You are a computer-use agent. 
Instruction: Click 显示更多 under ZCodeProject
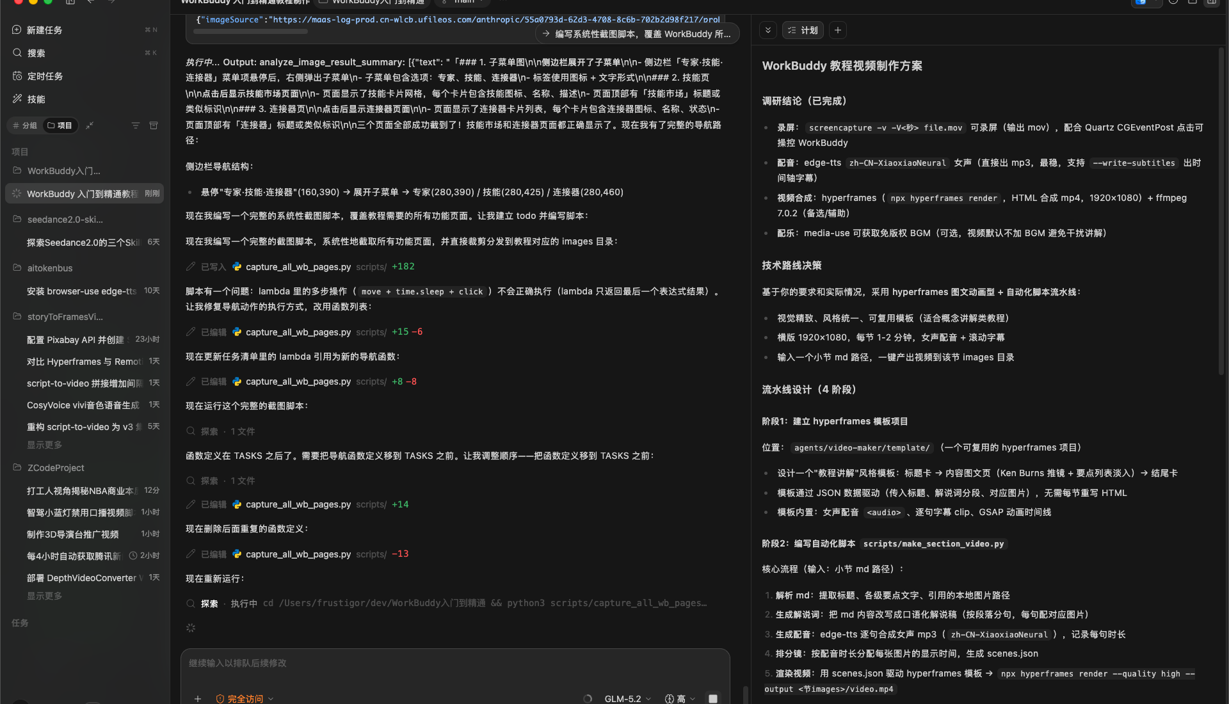click(44, 596)
